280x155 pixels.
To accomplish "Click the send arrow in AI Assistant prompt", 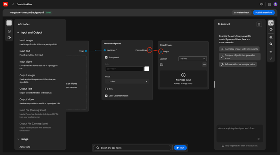I will [259, 139].
